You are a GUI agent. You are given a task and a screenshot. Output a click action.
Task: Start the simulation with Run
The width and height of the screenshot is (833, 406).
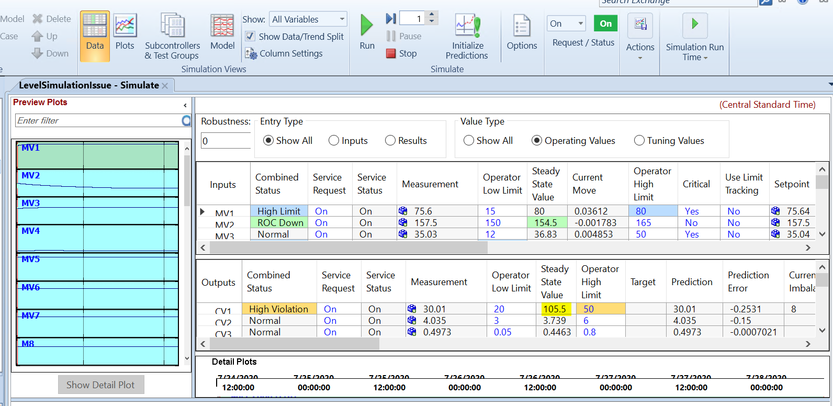pyautogui.click(x=367, y=32)
